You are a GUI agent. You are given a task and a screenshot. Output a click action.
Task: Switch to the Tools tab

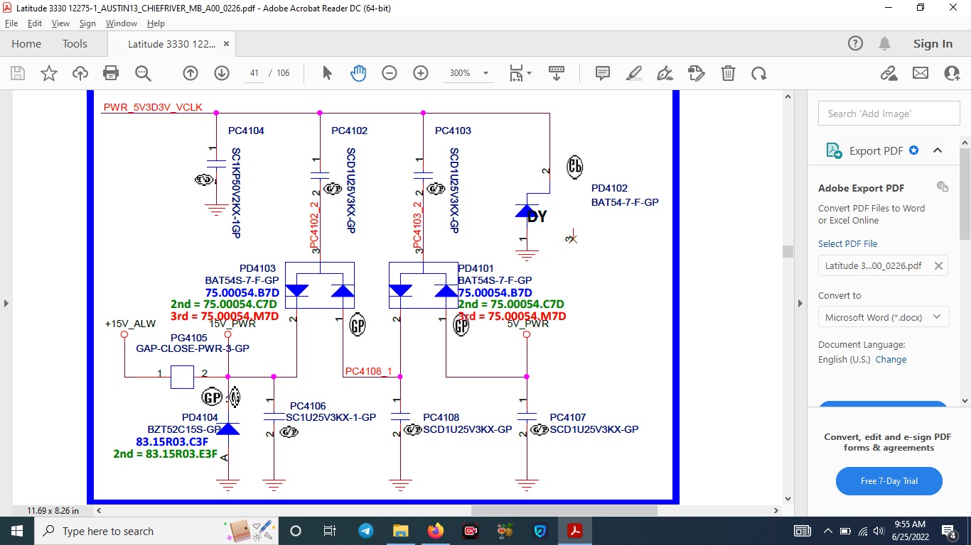(x=75, y=44)
